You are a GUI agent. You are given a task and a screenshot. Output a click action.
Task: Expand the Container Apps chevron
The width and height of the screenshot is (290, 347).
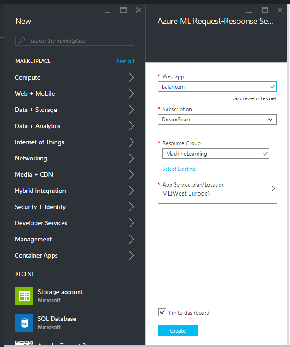tap(131, 255)
